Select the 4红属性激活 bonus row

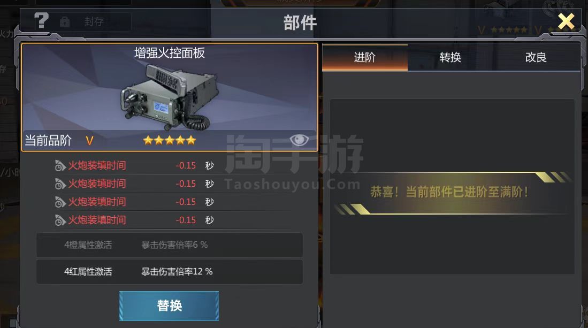(x=170, y=271)
